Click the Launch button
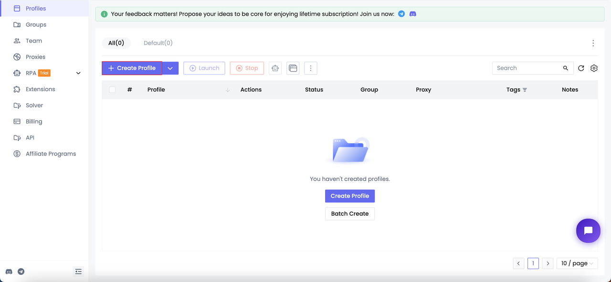Image resolution: width=611 pixels, height=282 pixels. tap(204, 68)
